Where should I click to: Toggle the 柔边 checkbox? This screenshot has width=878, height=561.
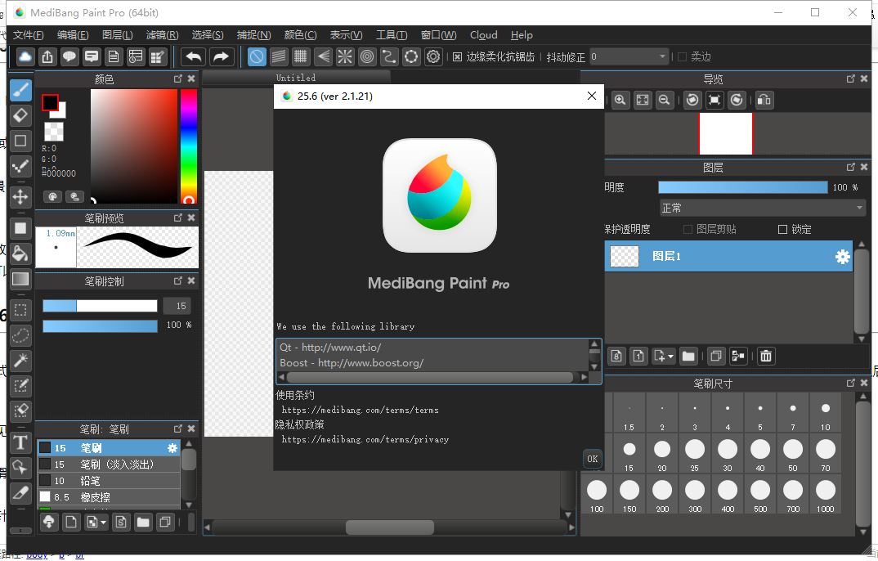tap(682, 56)
